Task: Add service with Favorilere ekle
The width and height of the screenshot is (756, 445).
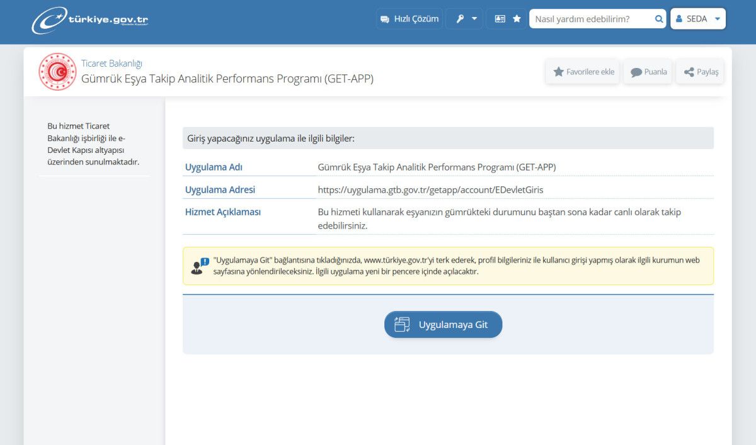Action: coord(583,72)
